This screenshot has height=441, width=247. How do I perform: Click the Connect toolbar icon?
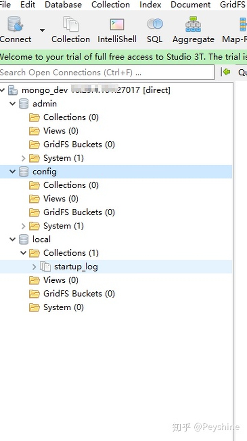[15, 30]
